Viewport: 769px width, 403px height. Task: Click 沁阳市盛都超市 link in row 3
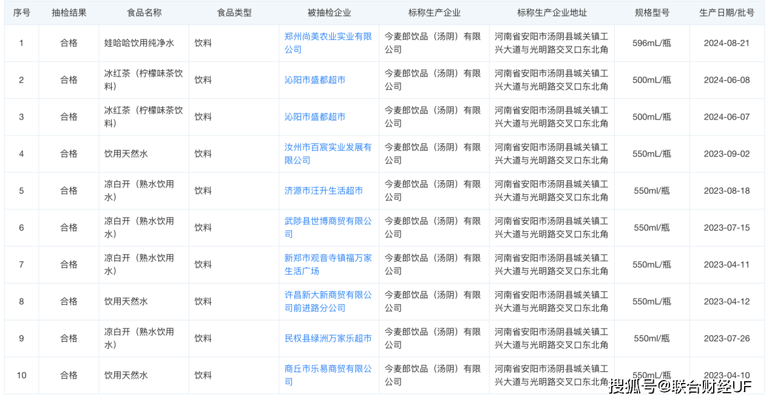click(315, 117)
